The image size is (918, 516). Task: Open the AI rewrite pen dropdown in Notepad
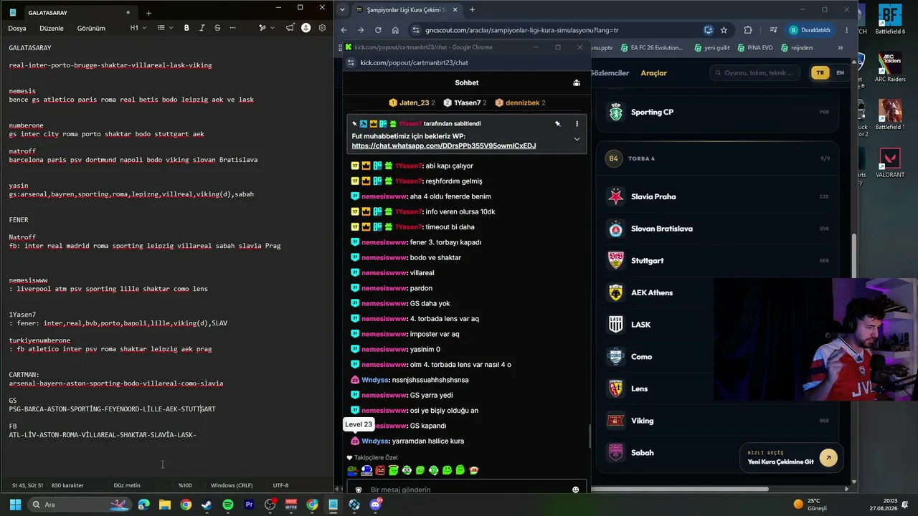266,28
